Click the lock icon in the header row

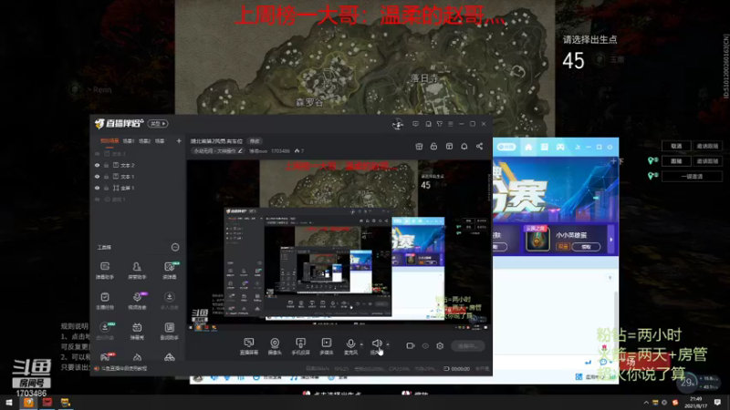pos(434,147)
